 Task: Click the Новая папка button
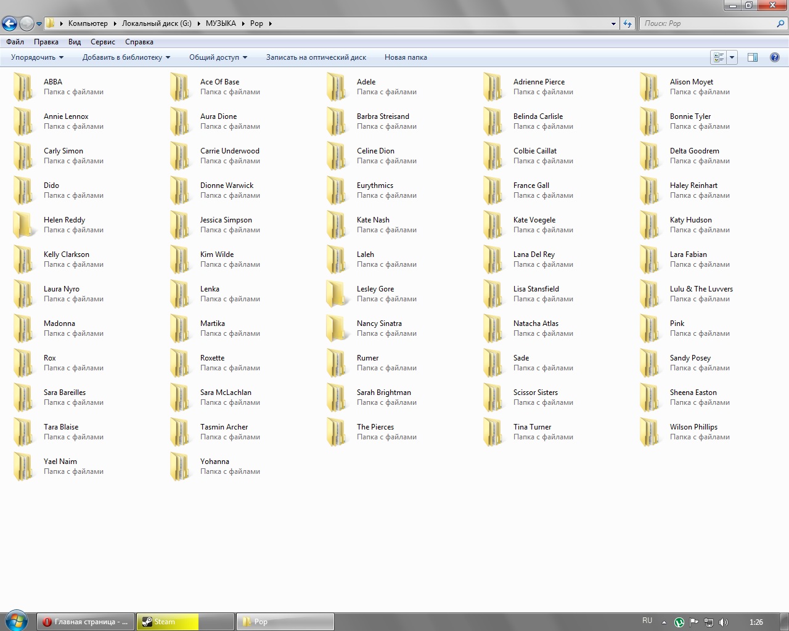[x=406, y=57]
